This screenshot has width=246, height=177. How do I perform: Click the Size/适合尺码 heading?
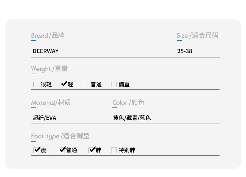point(197,35)
